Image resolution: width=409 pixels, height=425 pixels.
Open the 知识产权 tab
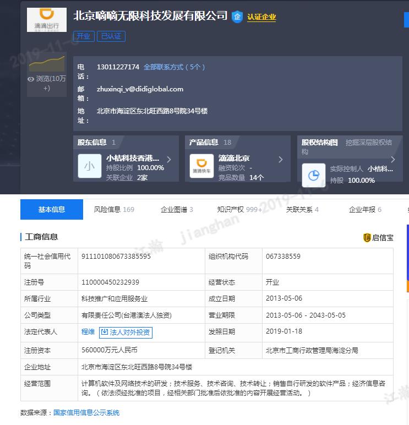pyautogui.click(x=239, y=209)
